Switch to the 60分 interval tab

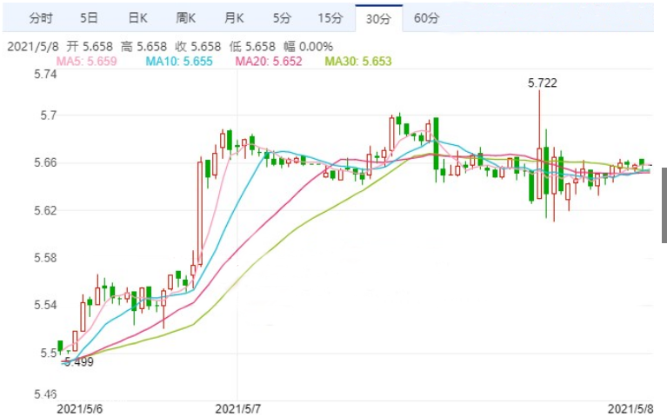[426, 17]
